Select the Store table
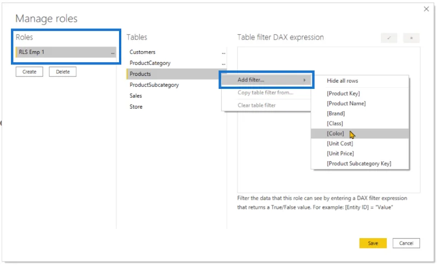The height and width of the screenshot is (266, 437). [x=176, y=107]
